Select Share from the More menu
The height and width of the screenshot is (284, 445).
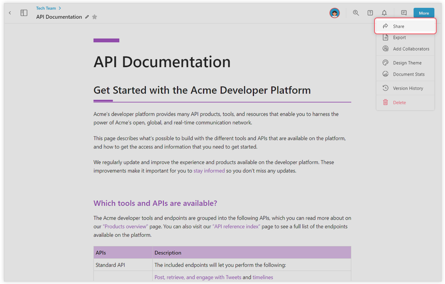(x=405, y=26)
